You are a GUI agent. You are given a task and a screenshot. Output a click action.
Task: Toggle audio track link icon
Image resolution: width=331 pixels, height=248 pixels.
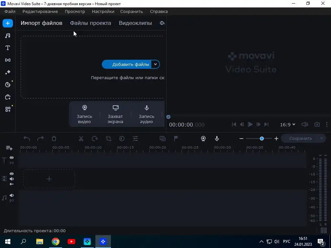coord(12,201)
